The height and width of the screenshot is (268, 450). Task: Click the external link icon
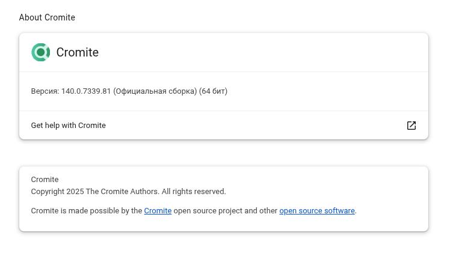tap(411, 126)
